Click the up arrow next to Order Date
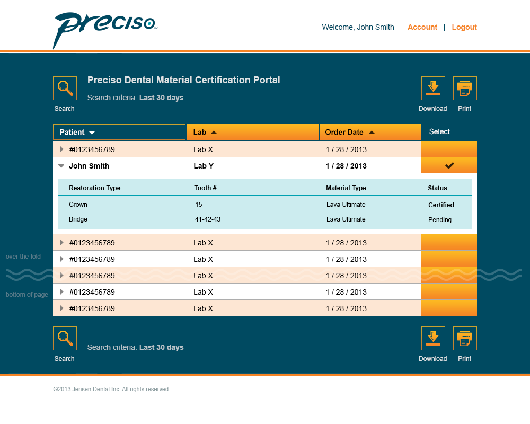The height and width of the screenshot is (424, 530). coord(372,132)
